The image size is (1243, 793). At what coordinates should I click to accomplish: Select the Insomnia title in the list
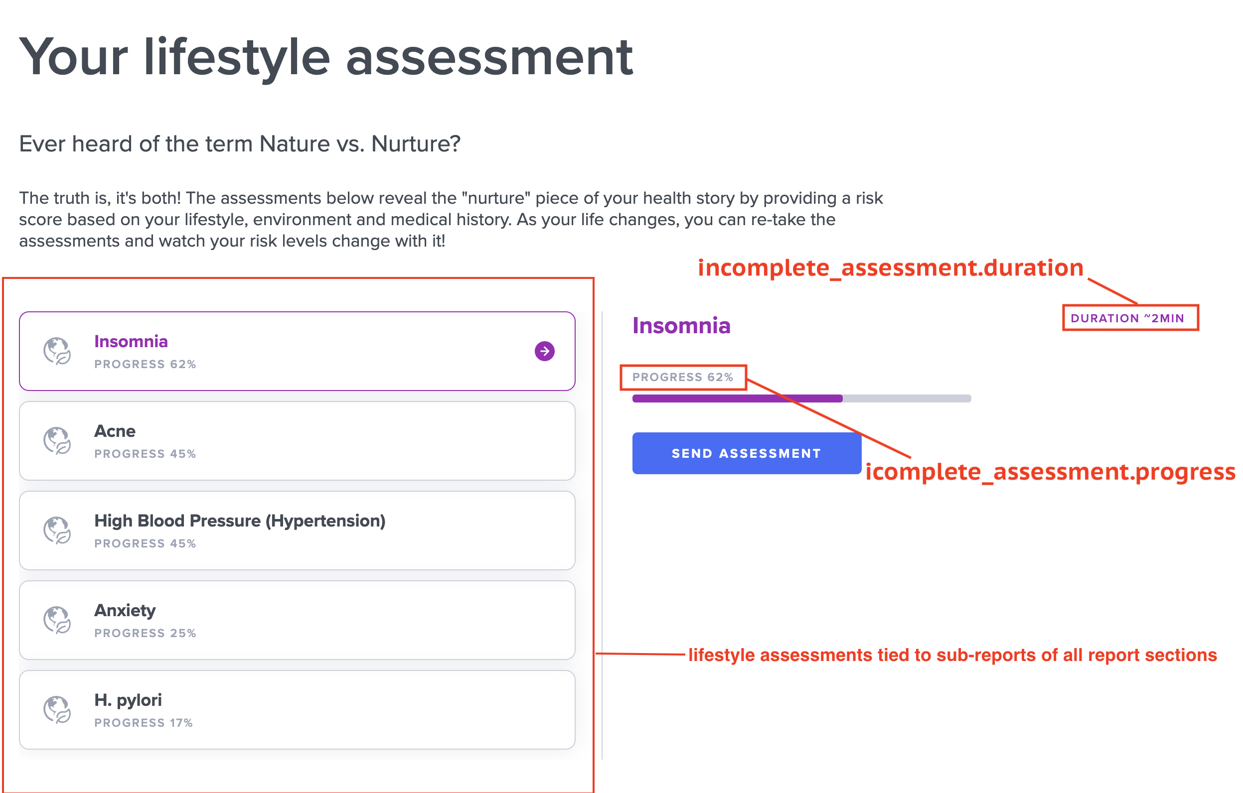(131, 342)
